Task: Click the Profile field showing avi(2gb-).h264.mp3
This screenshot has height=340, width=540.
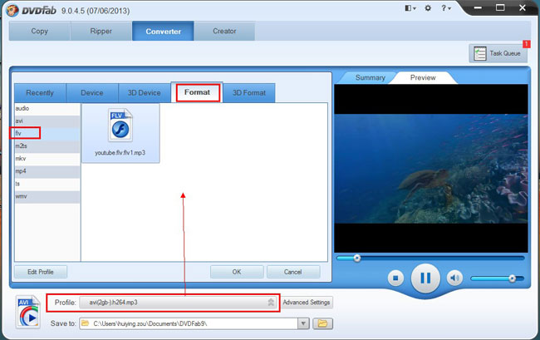Action: (178, 303)
